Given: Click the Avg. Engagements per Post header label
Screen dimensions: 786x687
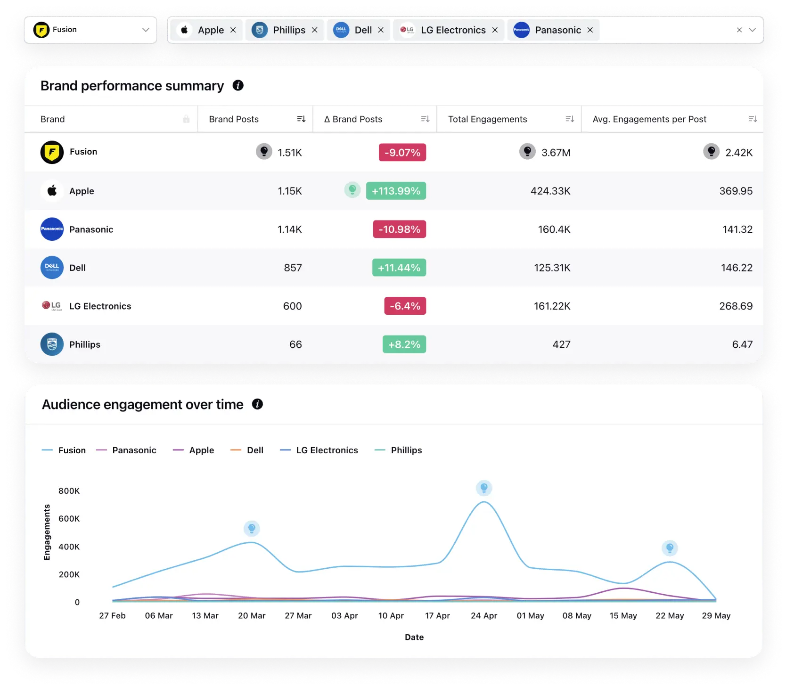Looking at the screenshot, I should tap(650, 119).
